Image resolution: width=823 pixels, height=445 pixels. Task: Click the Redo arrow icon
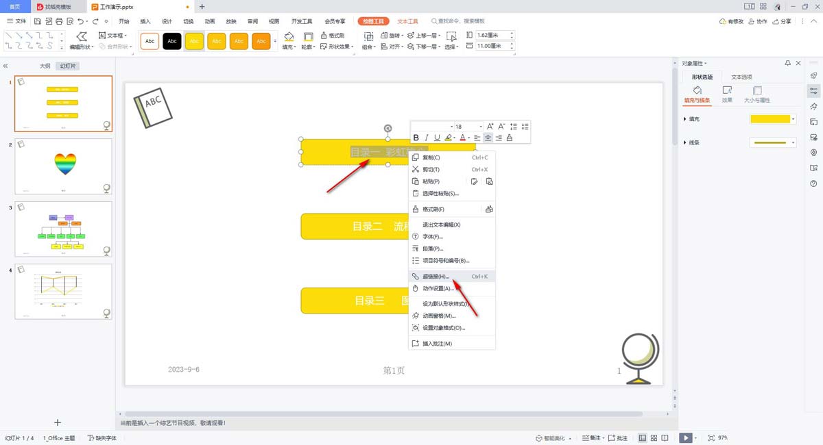[x=97, y=21]
